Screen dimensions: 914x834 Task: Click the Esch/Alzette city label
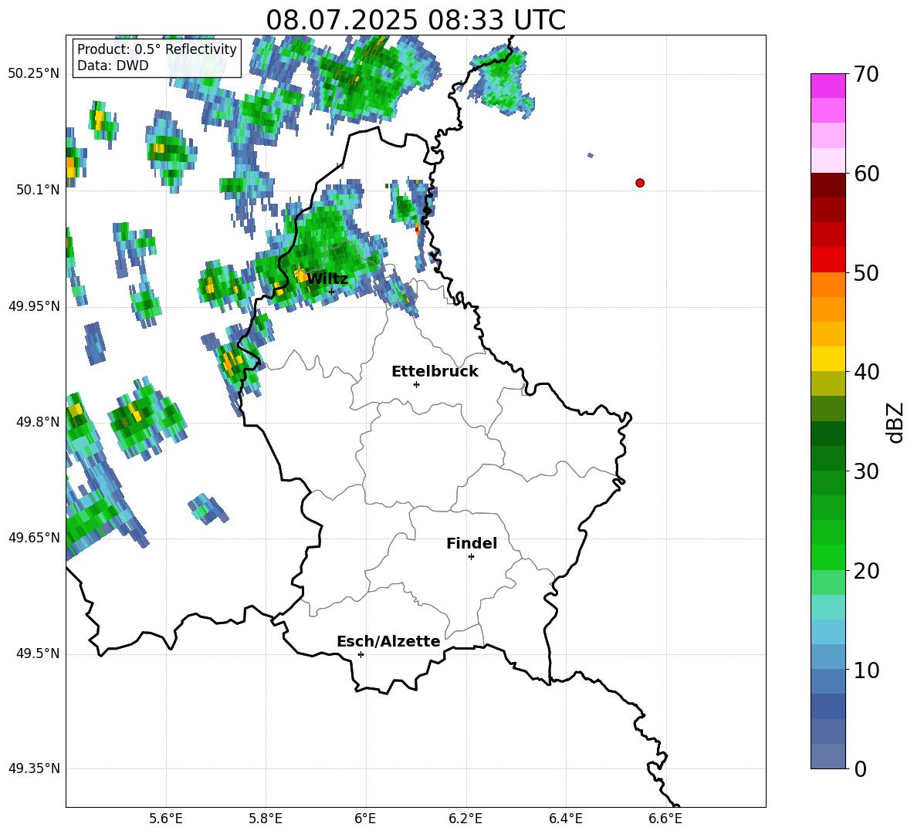(388, 641)
